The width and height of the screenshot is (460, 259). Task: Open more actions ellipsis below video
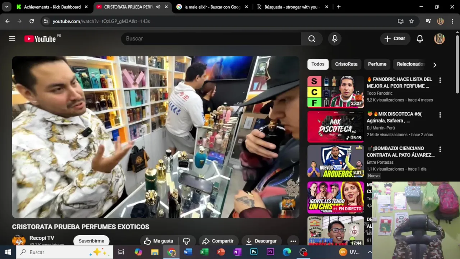(293, 241)
